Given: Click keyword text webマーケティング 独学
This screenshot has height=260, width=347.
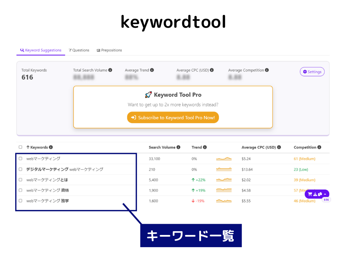Looking at the screenshot, I should (x=47, y=201).
